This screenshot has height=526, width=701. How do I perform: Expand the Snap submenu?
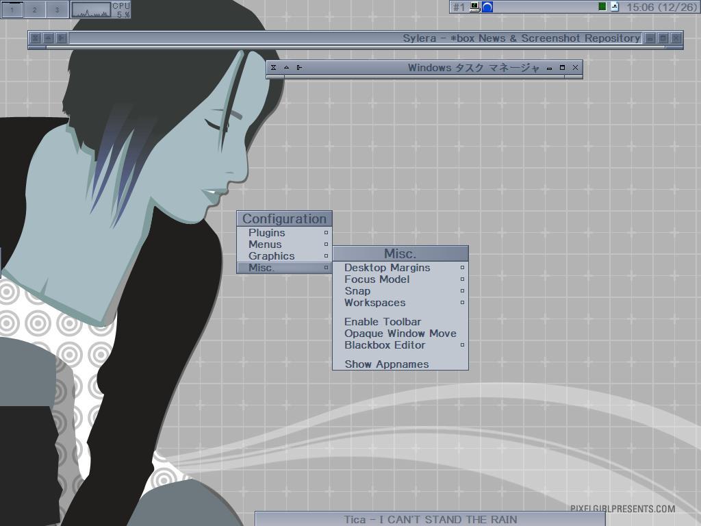(400, 290)
